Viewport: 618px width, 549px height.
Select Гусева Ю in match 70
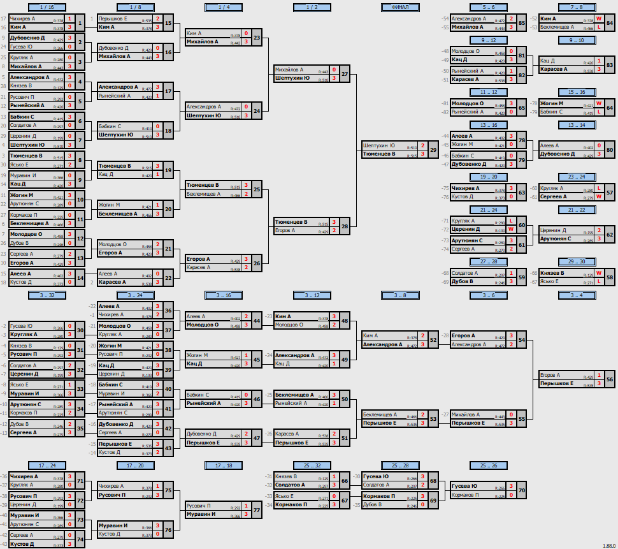[464, 487]
